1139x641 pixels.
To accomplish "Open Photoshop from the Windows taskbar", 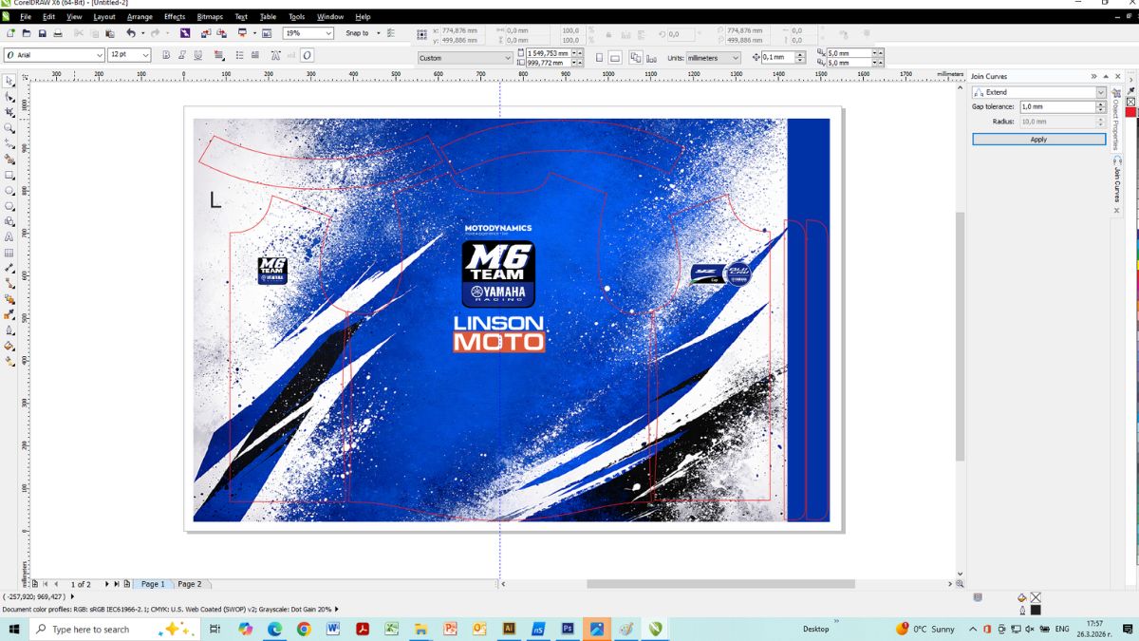I will coord(568,629).
